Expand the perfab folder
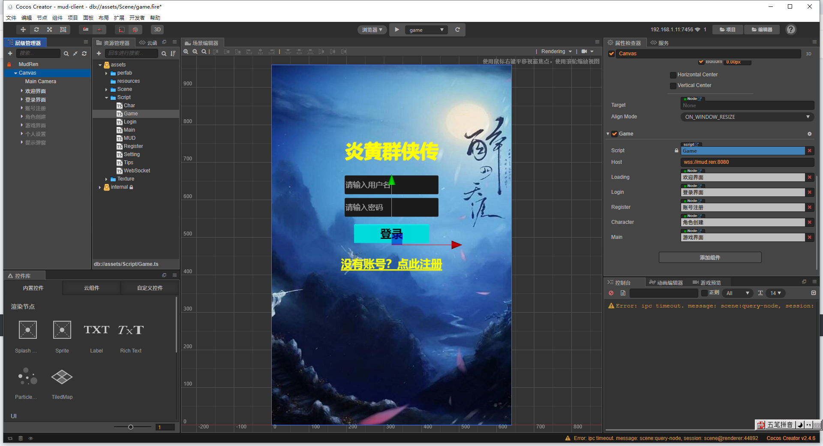 [x=106, y=73]
